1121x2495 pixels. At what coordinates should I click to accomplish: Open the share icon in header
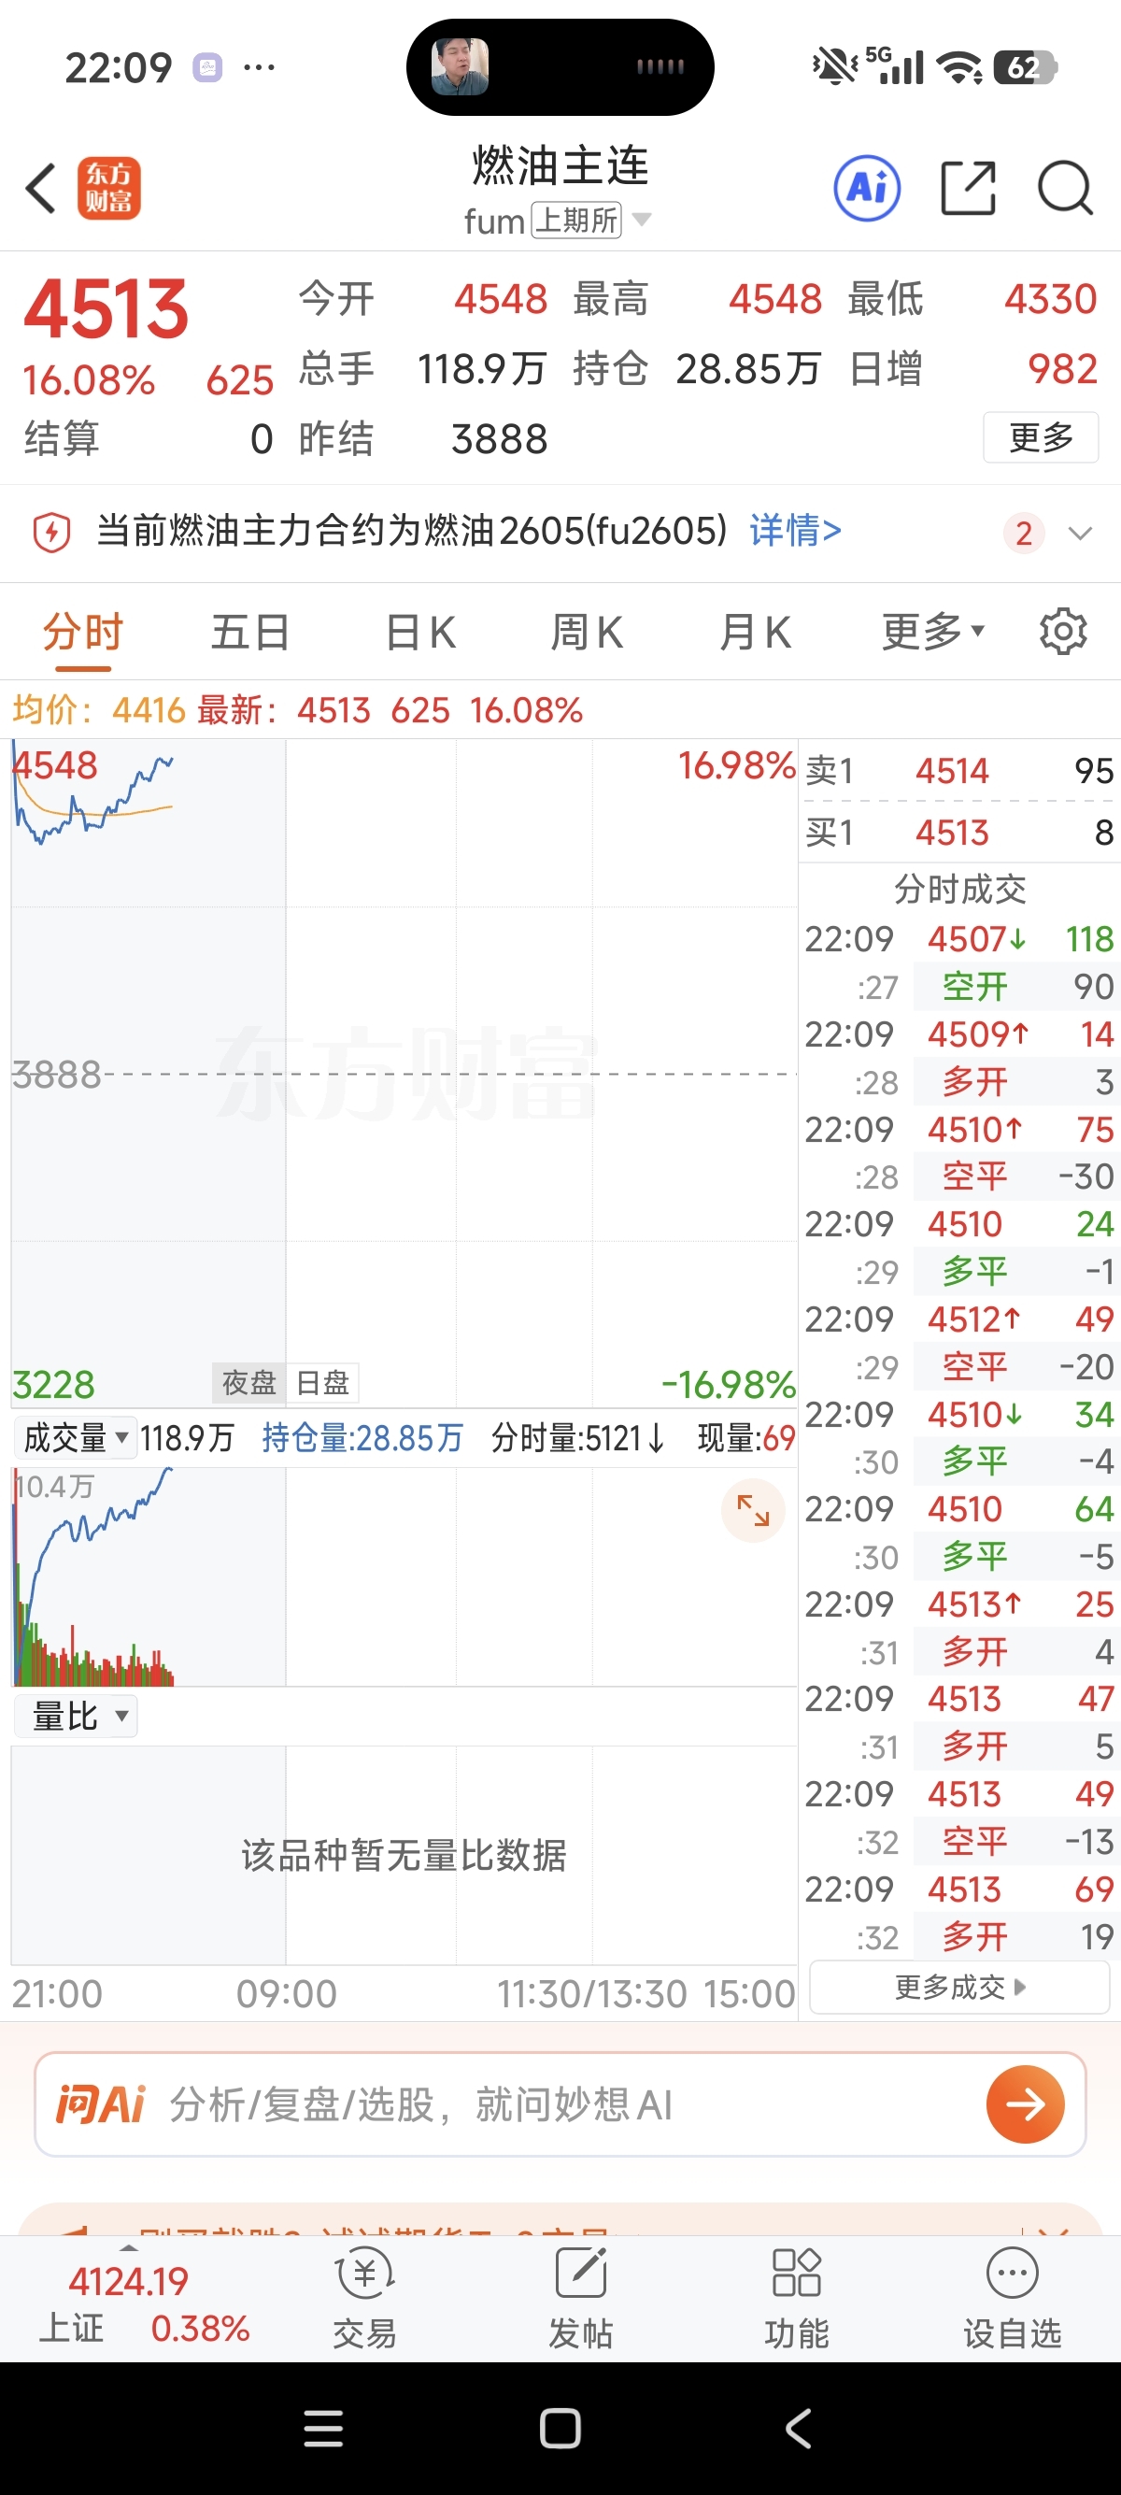[x=968, y=187]
